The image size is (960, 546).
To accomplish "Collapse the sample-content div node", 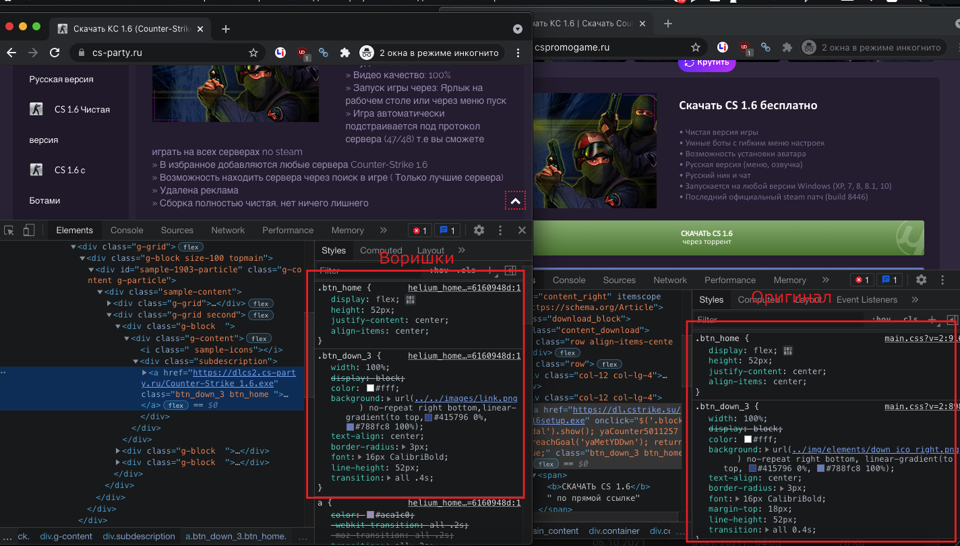I will pyautogui.click(x=100, y=293).
